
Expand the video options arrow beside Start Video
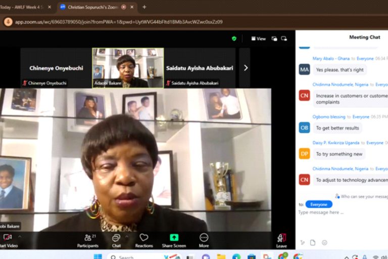(20, 236)
